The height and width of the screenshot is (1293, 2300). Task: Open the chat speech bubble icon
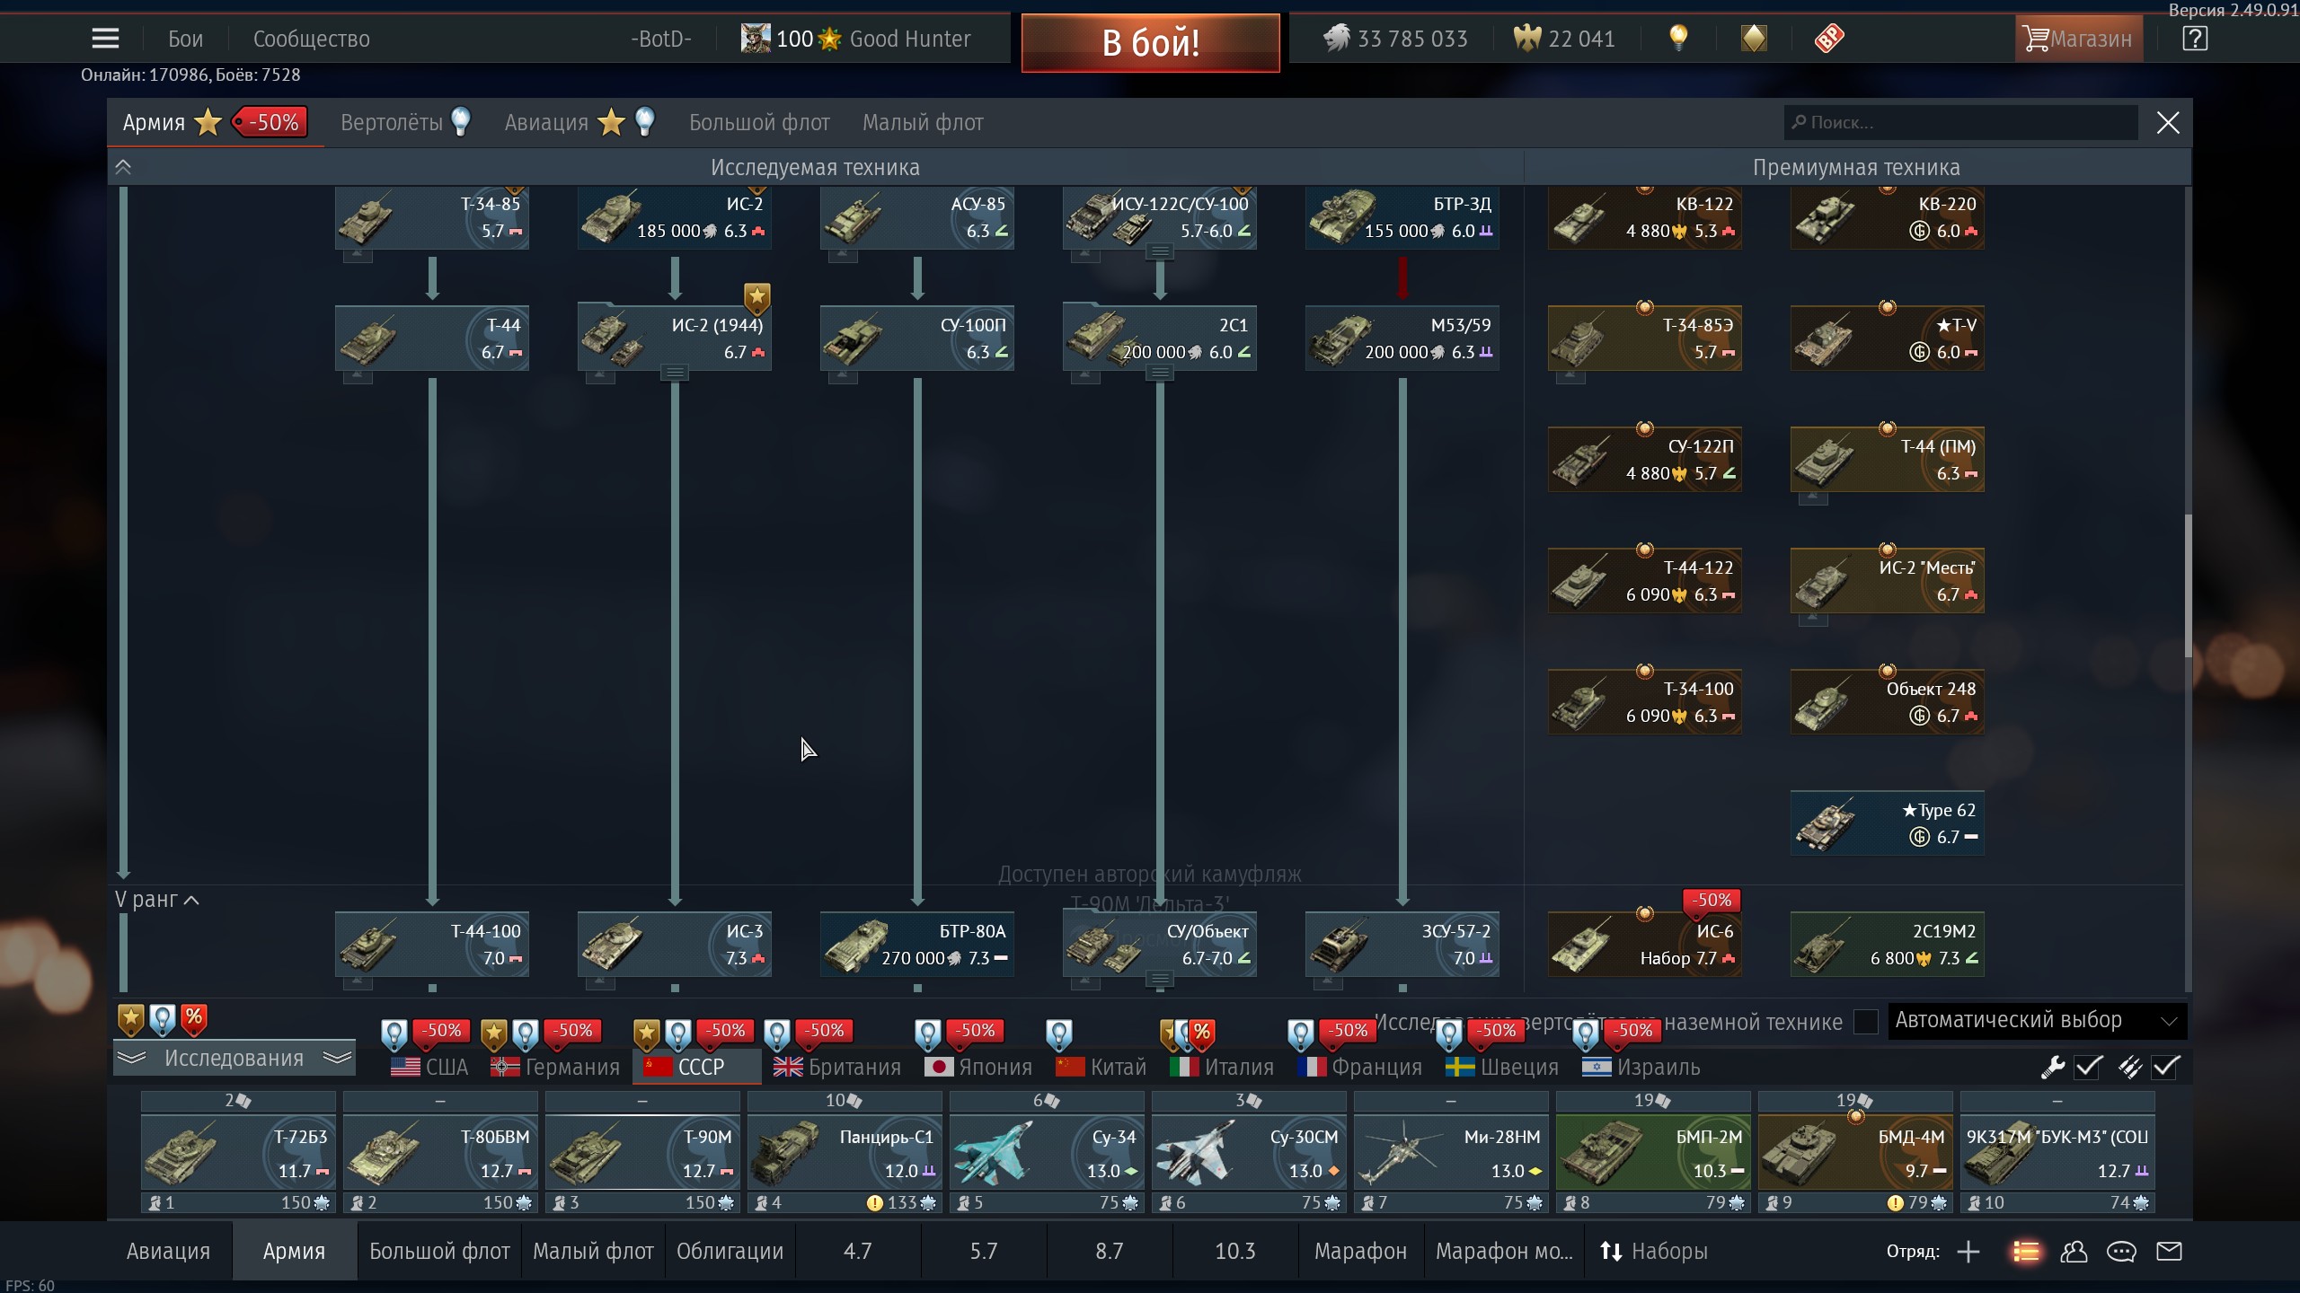(x=2121, y=1252)
